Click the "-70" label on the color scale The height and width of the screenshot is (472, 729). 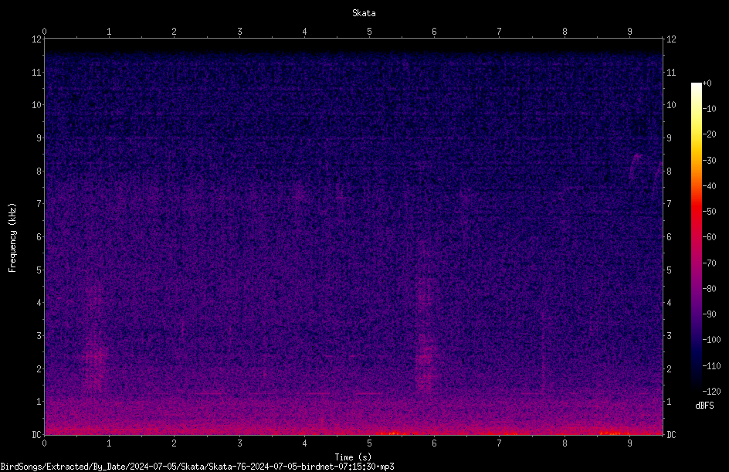(710, 263)
